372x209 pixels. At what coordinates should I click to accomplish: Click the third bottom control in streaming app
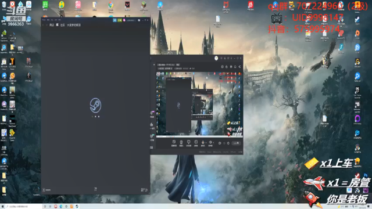(188, 143)
